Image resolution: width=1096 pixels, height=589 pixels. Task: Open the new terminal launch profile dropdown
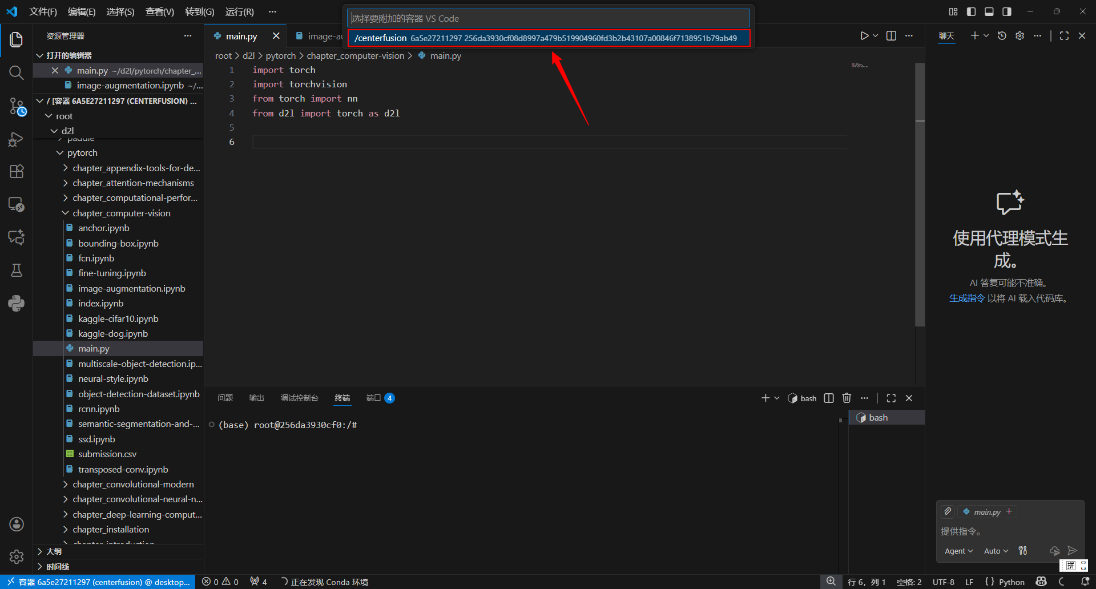pyautogui.click(x=777, y=398)
